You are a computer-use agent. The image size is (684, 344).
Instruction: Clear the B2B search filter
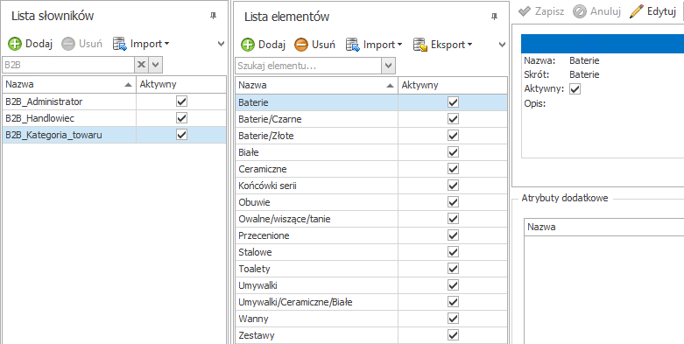point(141,65)
